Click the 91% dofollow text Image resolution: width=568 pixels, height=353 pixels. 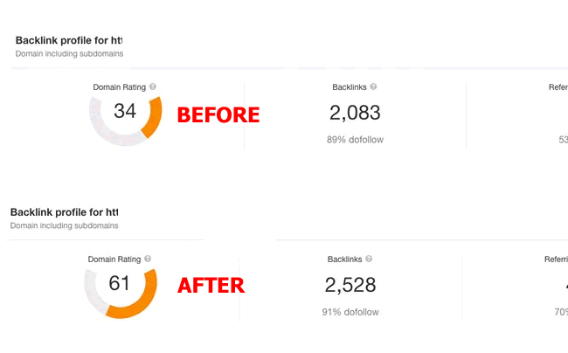[350, 312]
